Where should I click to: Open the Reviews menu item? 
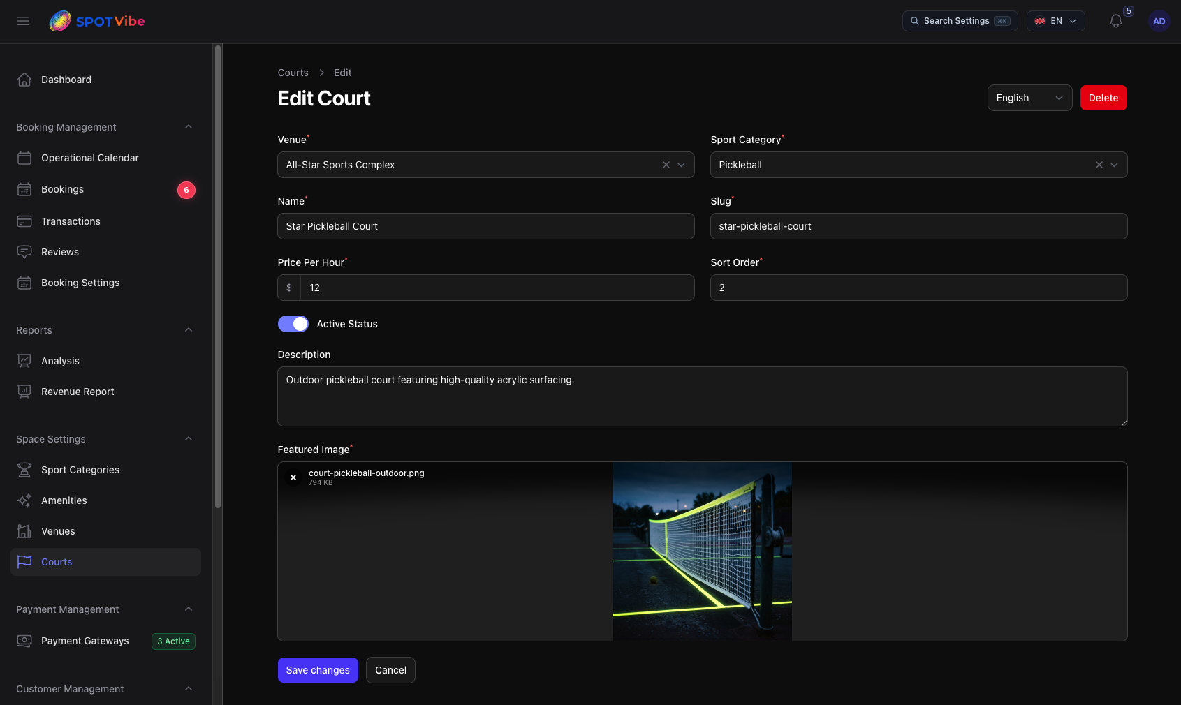pyautogui.click(x=105, y=252)
